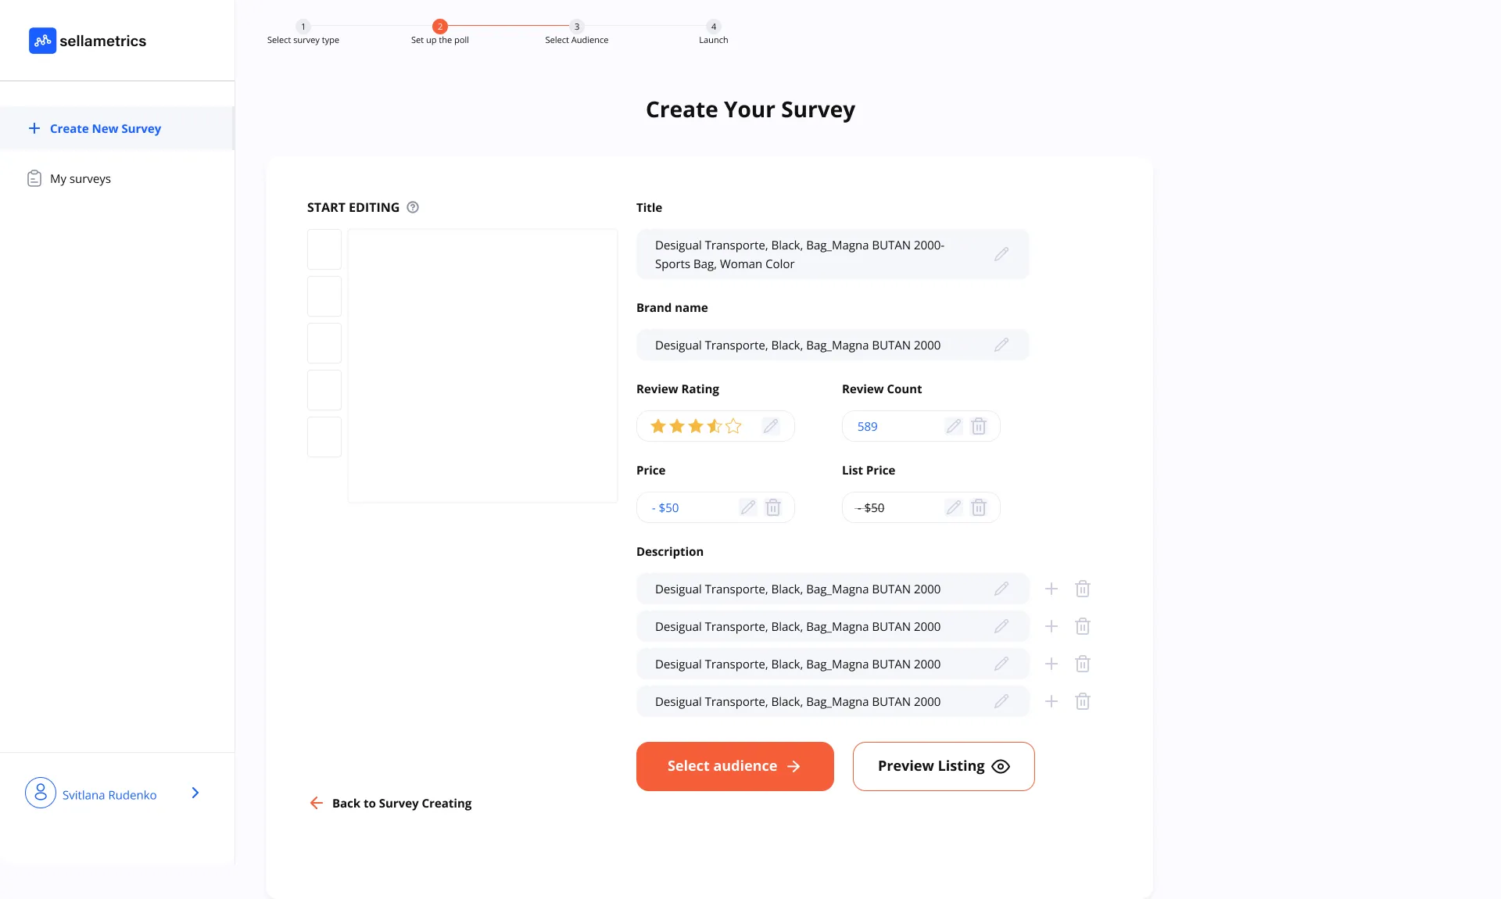Add line after second Description row
The image size is (1501, 899).
coord(1051,626)
